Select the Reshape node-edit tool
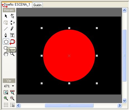The image size is (129, 110). [x=12, y=16]
